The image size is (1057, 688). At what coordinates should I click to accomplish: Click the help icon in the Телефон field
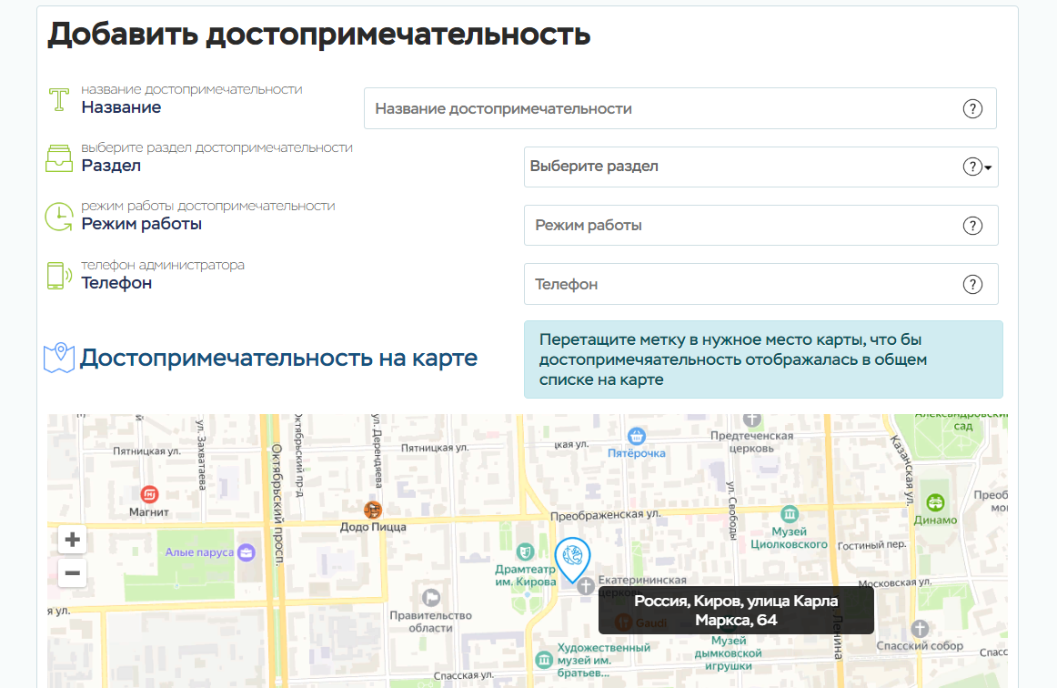(x=972, y=285)
